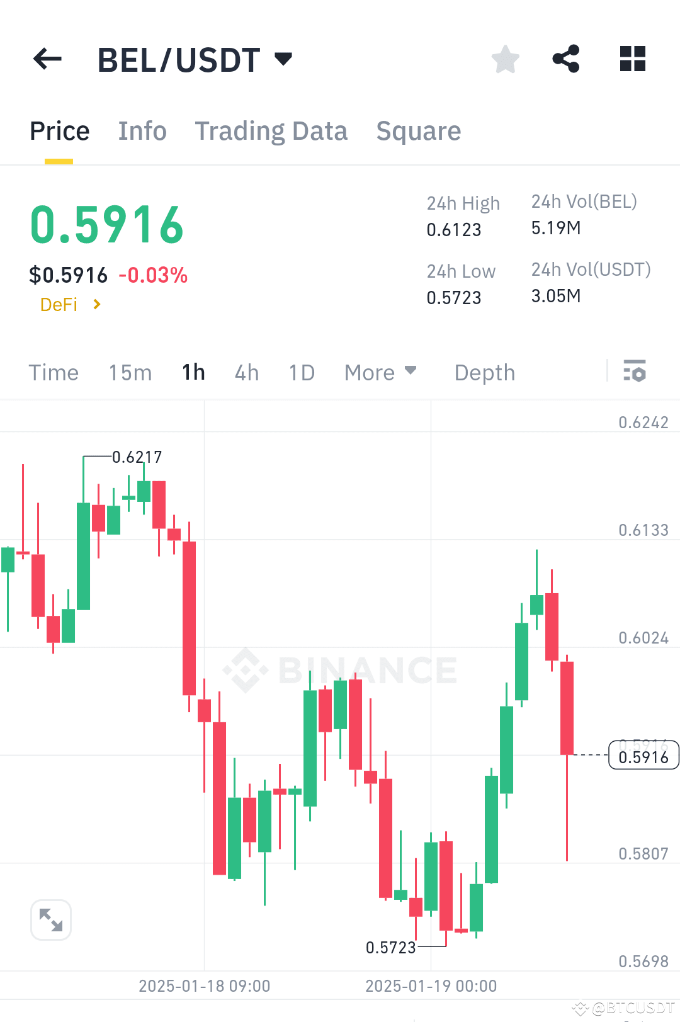This screenshot has width=680, height=1022.
Task: Expand the More timeframes dropdown
Action: coord(380,372)
